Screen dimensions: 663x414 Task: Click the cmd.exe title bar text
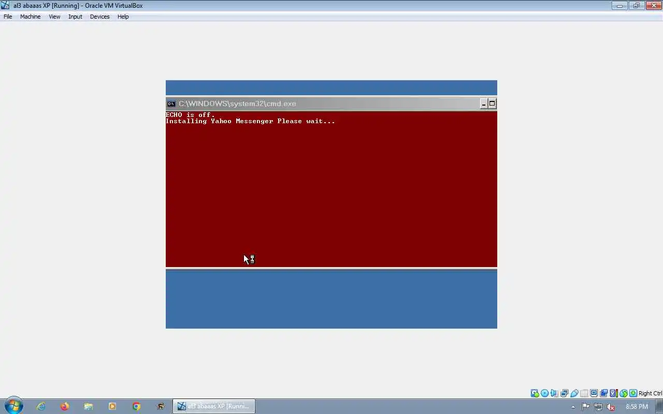(237, 103)
